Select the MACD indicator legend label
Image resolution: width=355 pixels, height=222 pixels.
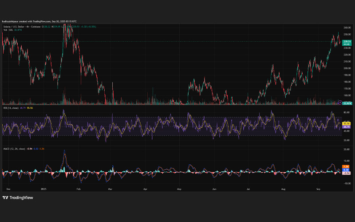point(11,148)
